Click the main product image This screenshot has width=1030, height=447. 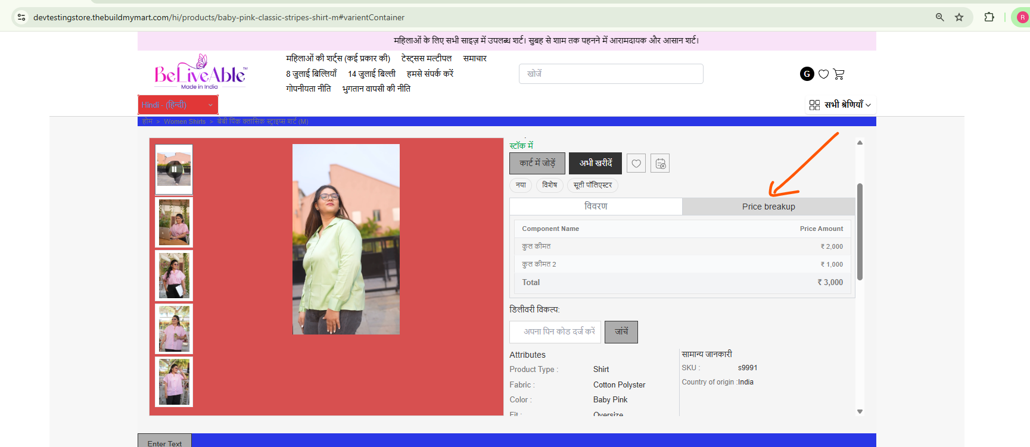346,239
